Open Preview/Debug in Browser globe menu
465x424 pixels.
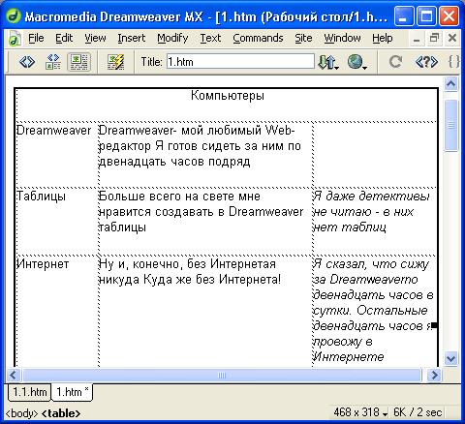click(x=357, y=62)
